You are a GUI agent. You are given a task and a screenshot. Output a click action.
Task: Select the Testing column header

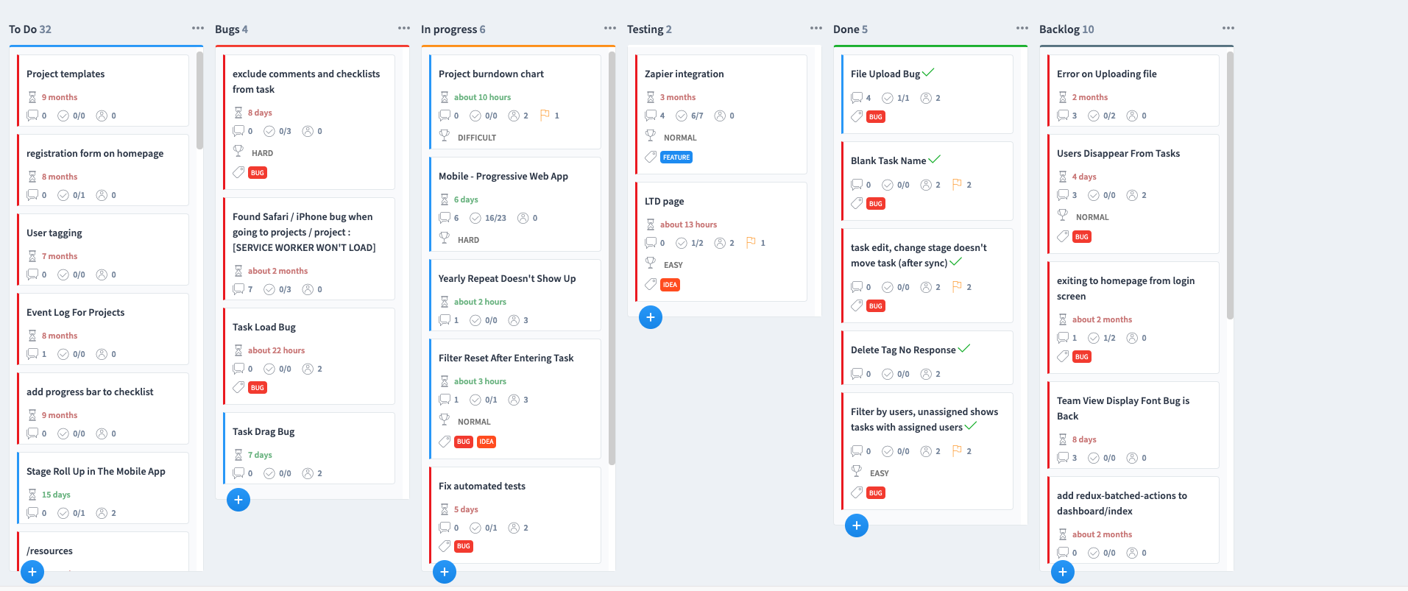tap(649, 29)
